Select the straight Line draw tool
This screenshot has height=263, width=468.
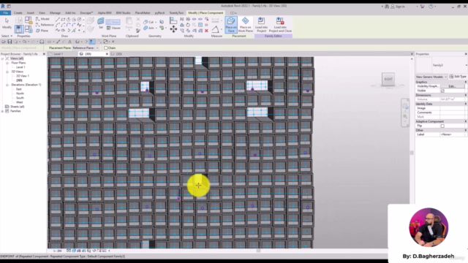coord(58,19)
